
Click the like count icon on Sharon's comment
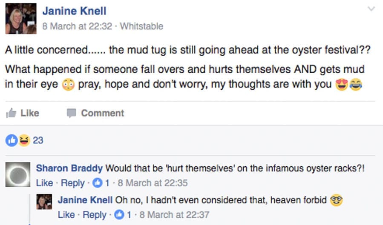coord(97,183)
